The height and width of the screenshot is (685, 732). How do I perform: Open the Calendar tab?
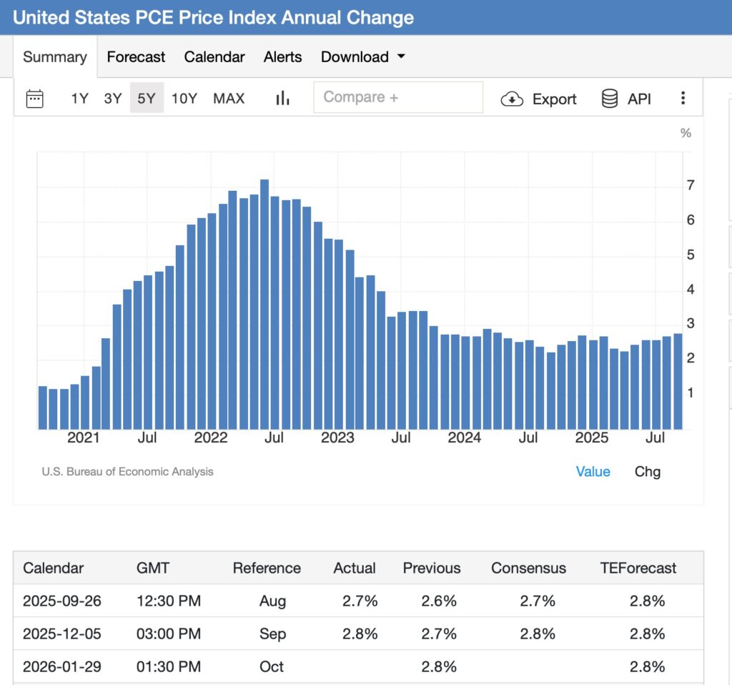click(214, 57)
